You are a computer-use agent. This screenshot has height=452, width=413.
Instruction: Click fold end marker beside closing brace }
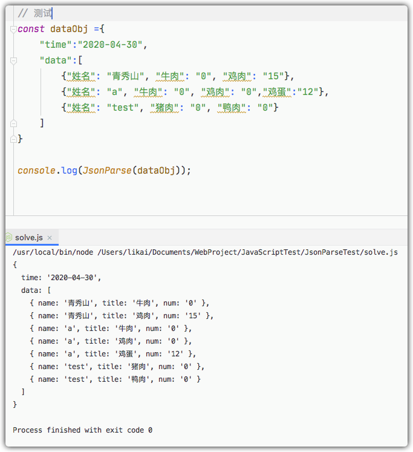13,139
